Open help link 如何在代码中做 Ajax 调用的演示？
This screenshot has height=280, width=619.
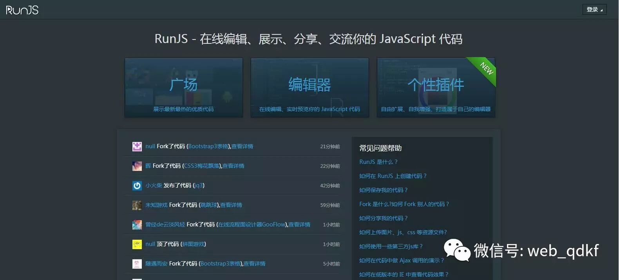coord(402,260)
